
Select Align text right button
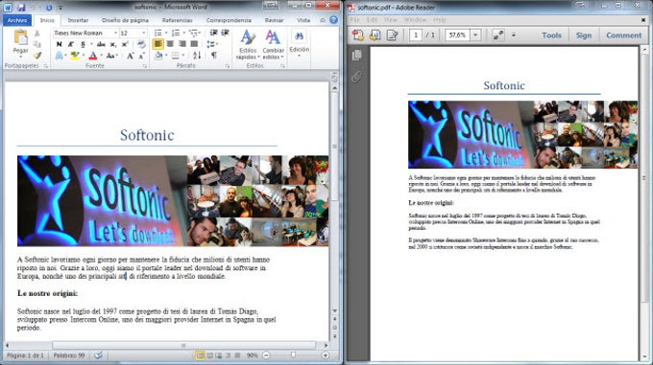[182, 44]
